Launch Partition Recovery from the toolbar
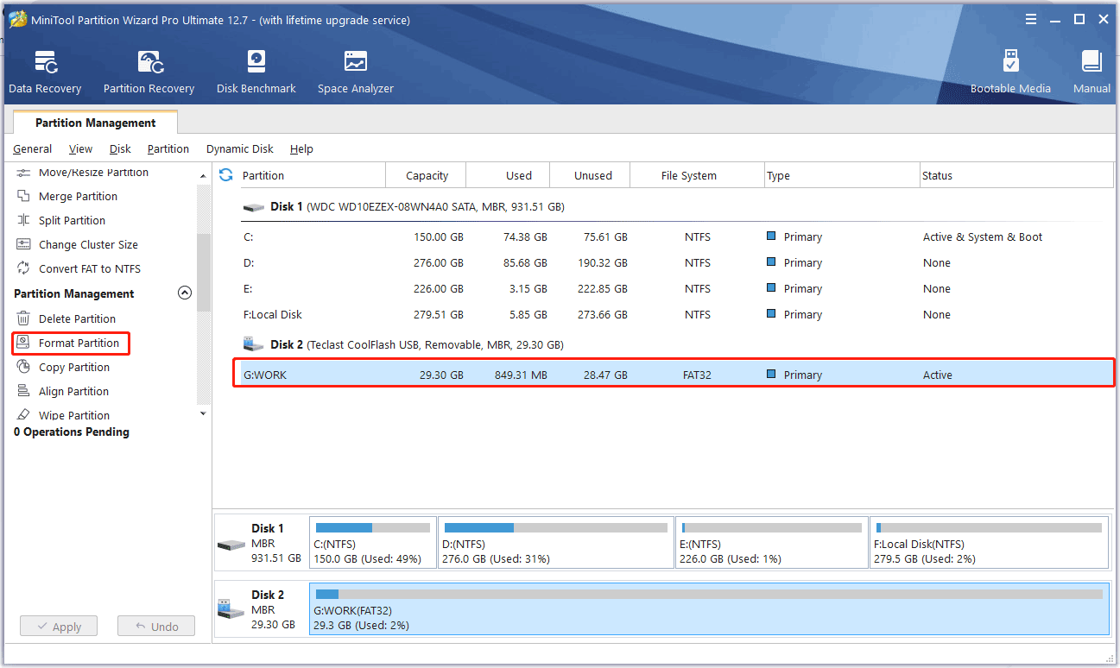 click(x=149, y=72)
